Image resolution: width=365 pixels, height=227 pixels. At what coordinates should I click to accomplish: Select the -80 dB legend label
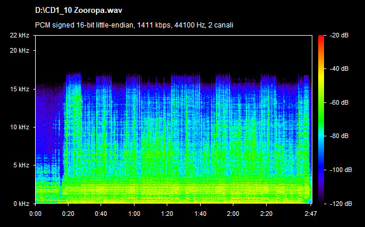tap(339, 136)
